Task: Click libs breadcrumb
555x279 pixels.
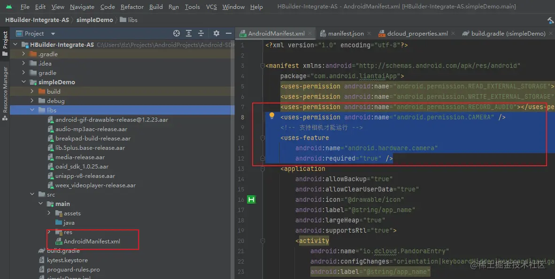Action: click(129, 20)
